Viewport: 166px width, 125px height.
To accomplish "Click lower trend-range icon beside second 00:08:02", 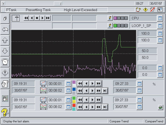I will pyautogui.click(x=43, y=107).
